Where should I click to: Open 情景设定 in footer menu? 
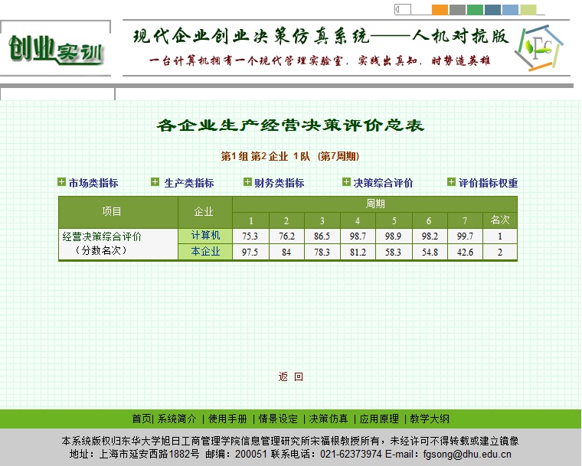pos(278,419)
